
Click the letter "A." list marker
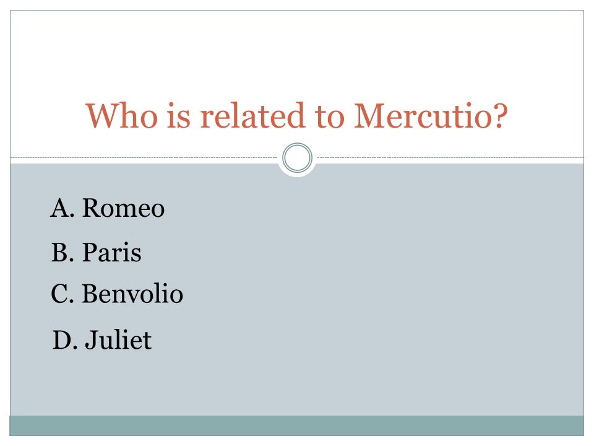pyautogui.click(x=62, y=208)
